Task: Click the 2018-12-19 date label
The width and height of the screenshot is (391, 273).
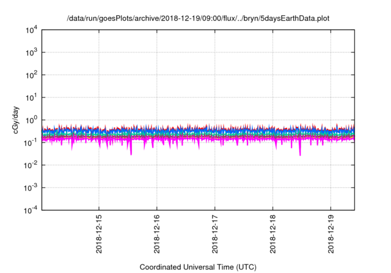Action: point(331,234)
